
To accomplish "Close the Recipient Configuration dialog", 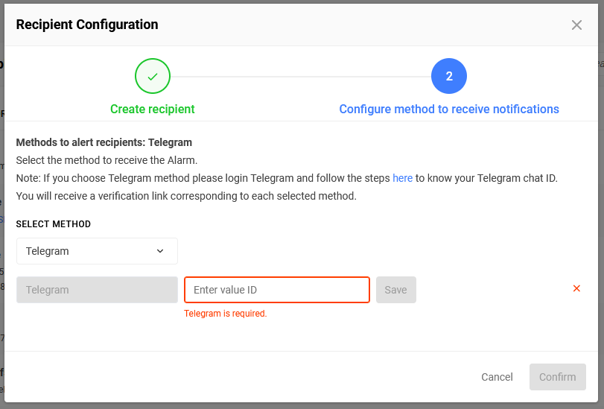I will click(576, 25).
